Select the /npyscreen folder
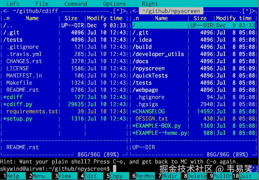Screen dimensions: 259x180 tap(194, 68)
